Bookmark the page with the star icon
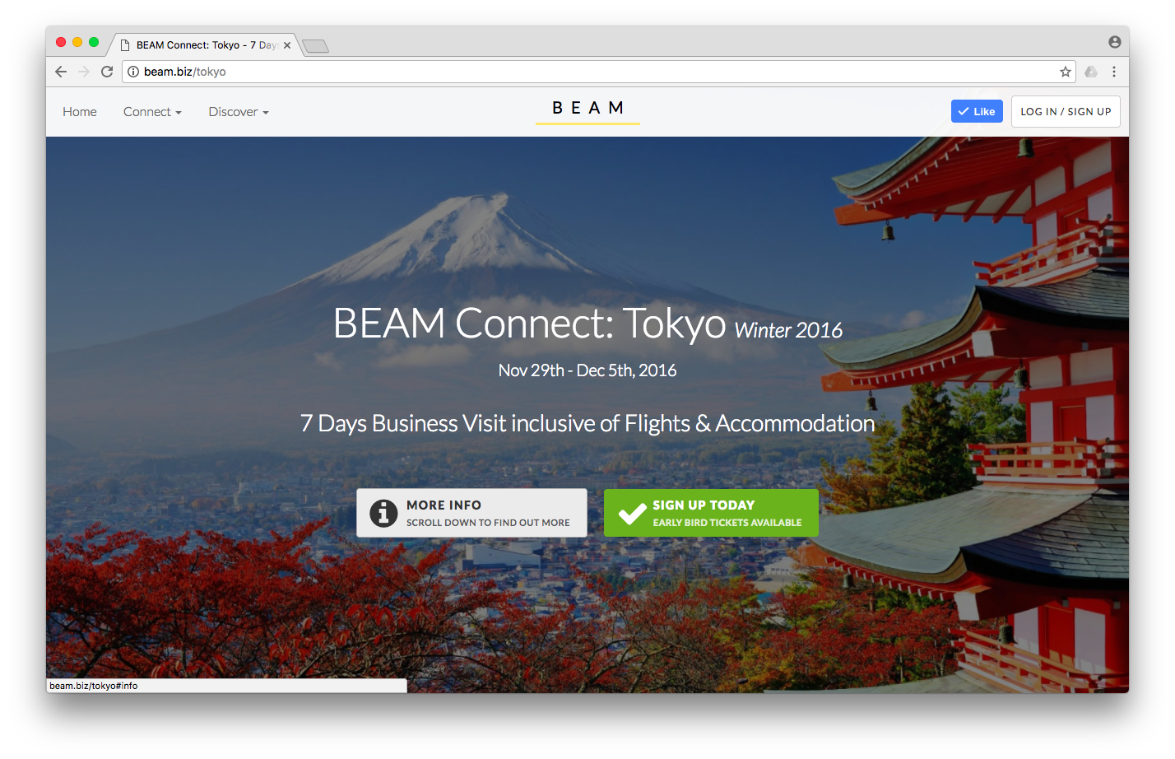 [x=1066, y=72]
